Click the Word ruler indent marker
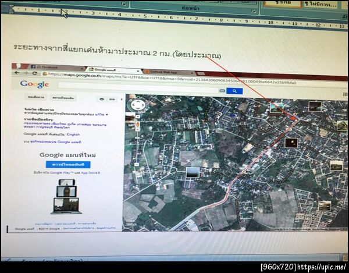Viewport: 349px width, 273px height. tap(11, 9)
